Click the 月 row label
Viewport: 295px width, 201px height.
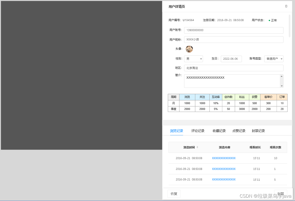coord(174,103)
